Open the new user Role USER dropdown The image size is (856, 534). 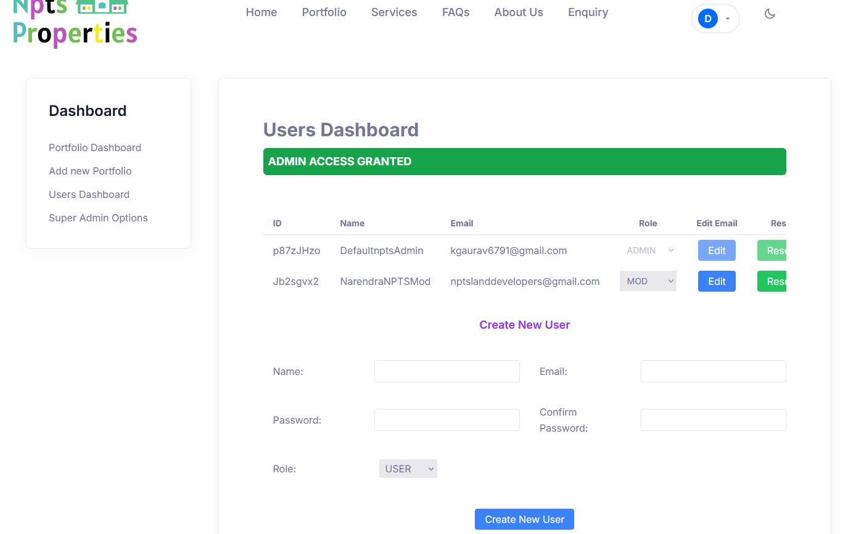click(408, 469)
